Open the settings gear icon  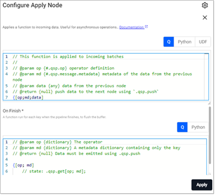[205, 5]
